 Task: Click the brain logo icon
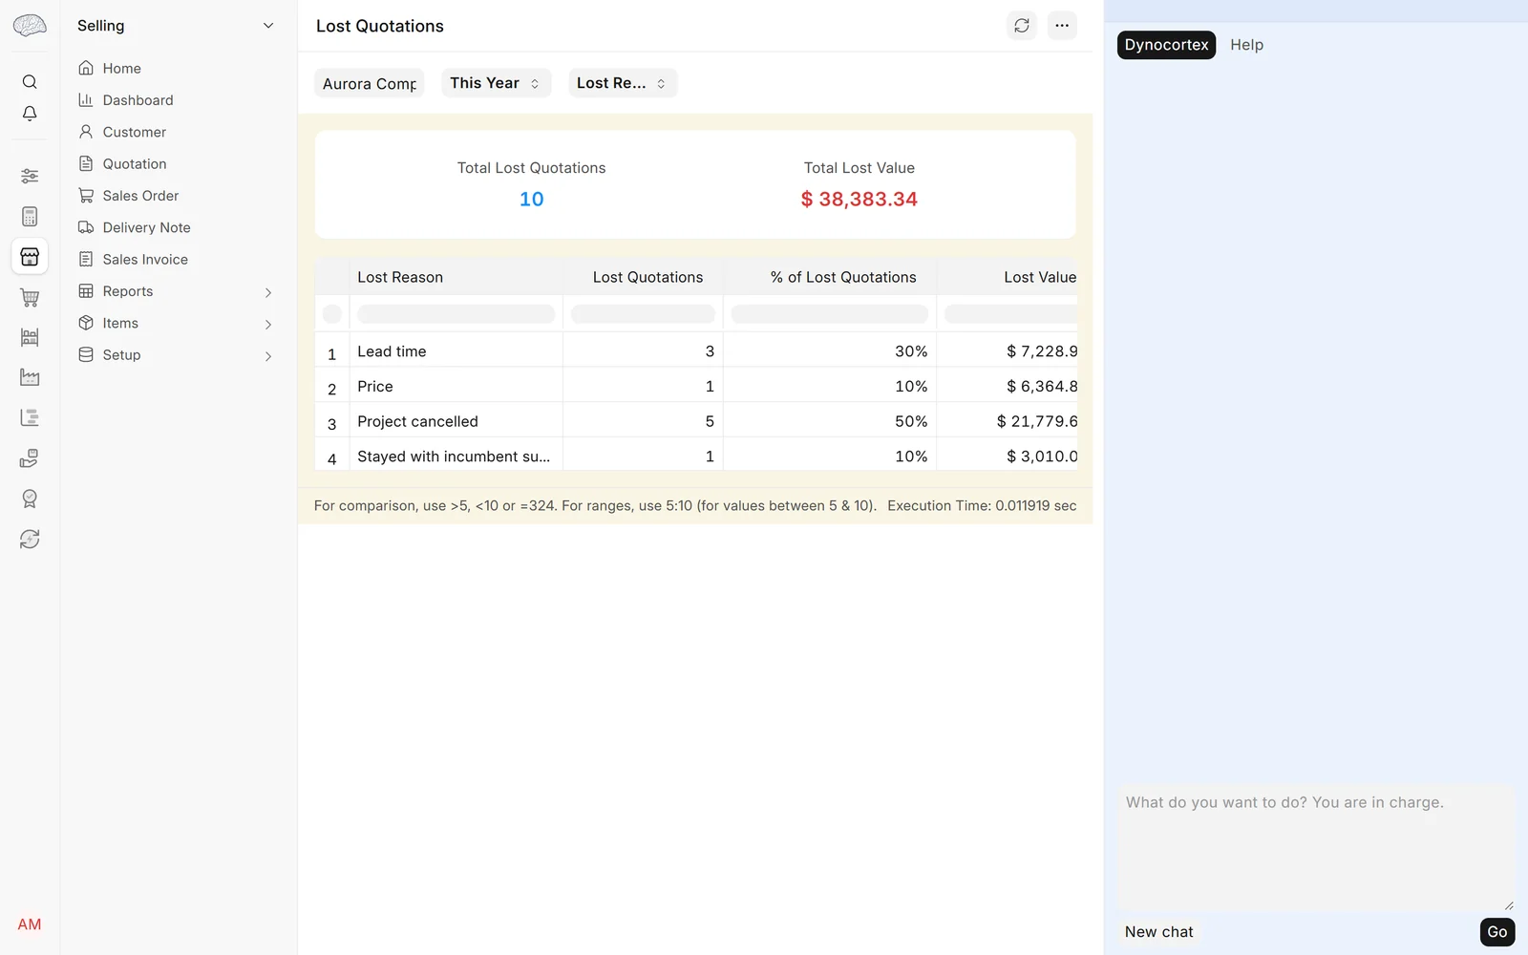point(30,26)
